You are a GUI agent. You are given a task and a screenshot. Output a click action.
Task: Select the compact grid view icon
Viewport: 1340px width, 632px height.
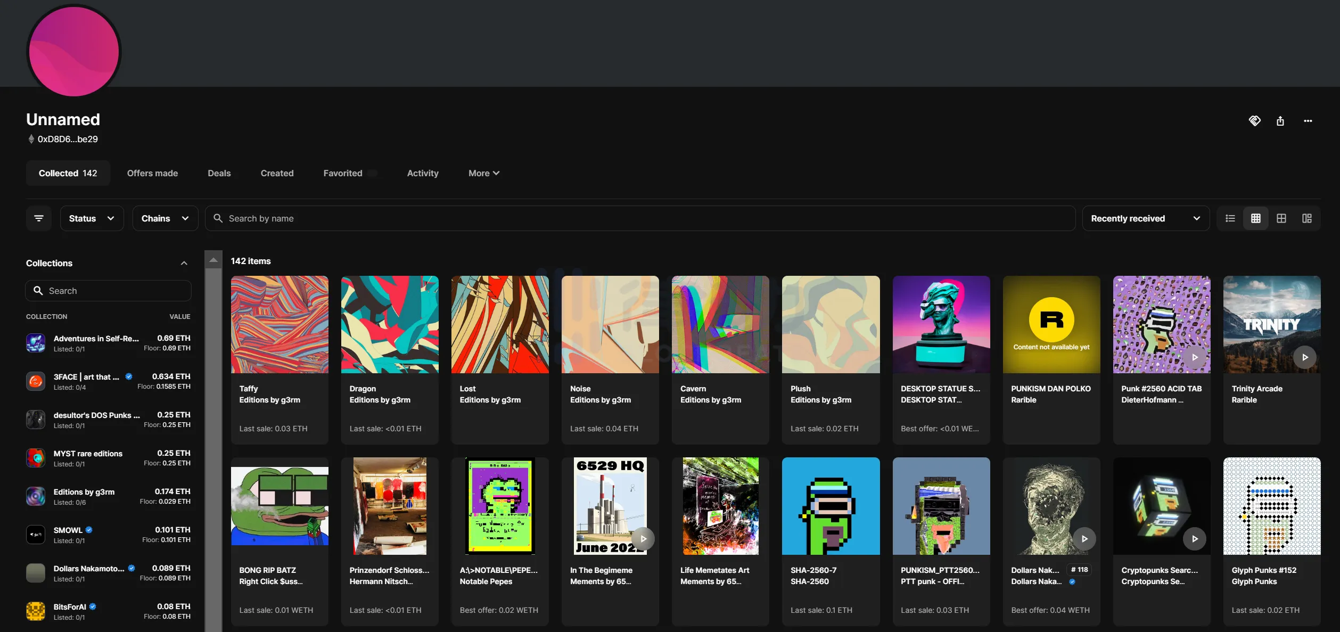tap(1255, 218)
